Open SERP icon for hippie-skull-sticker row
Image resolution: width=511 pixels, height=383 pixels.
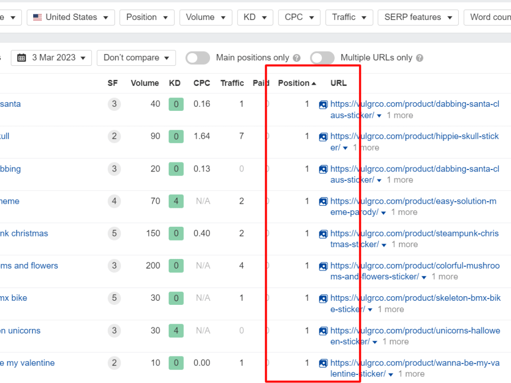(323, 137)
